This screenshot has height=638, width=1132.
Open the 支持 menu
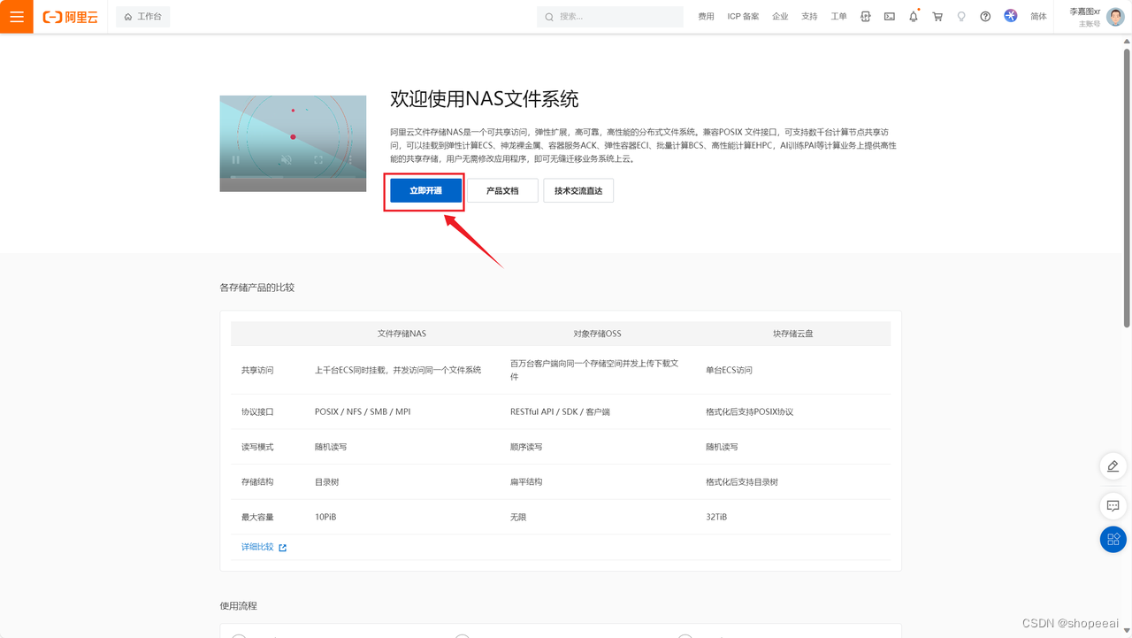(809, 17)
